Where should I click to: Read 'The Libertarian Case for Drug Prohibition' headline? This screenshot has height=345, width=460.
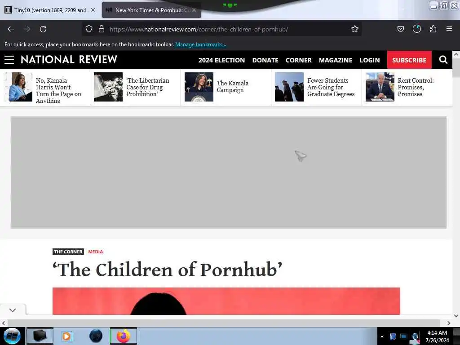pos(147,87)
